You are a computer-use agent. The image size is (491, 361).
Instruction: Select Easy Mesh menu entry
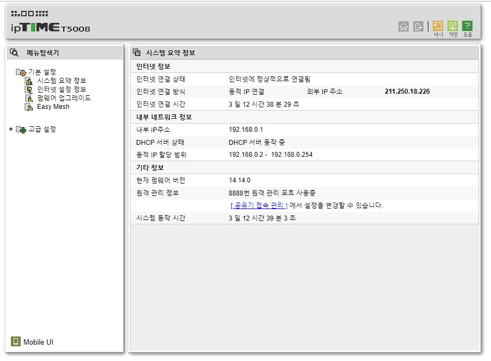53,107
